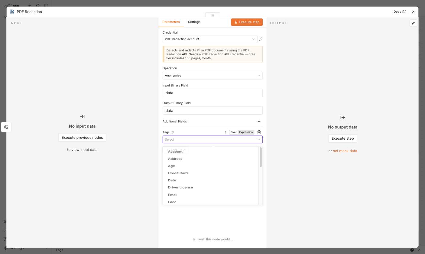Image resolution: width=425 pixels, height=254 pixels.
Task: Add an Additional Fields entry with plus icon
Action: click(x=259, y=121)
